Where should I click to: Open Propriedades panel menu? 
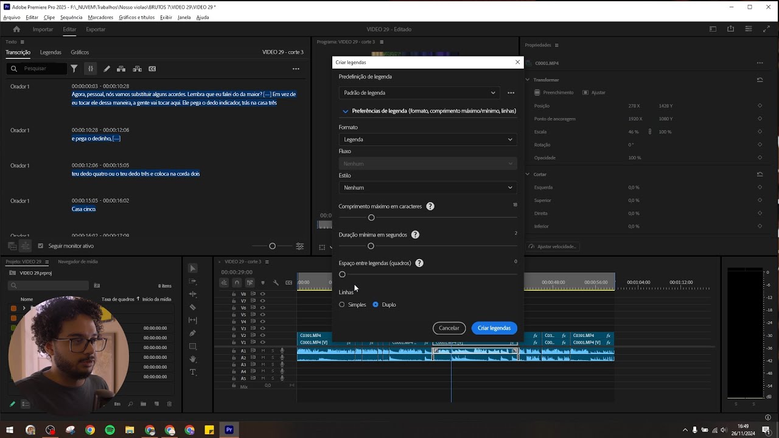point(556,45)
